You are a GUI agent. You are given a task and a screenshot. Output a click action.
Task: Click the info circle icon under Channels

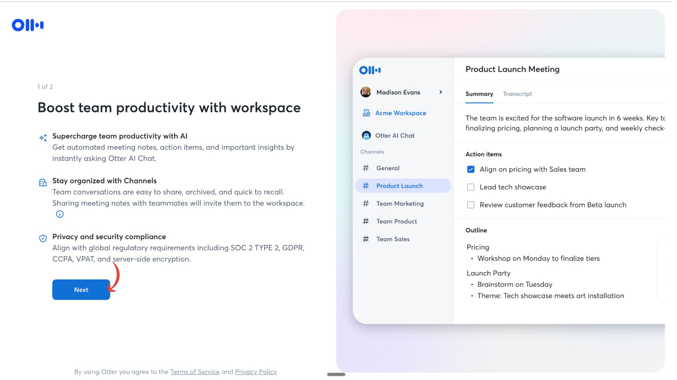click(60, 214)
